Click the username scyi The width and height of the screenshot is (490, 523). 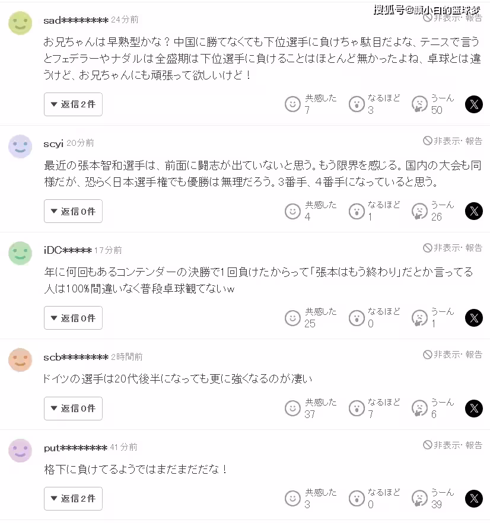click(53, 143)
